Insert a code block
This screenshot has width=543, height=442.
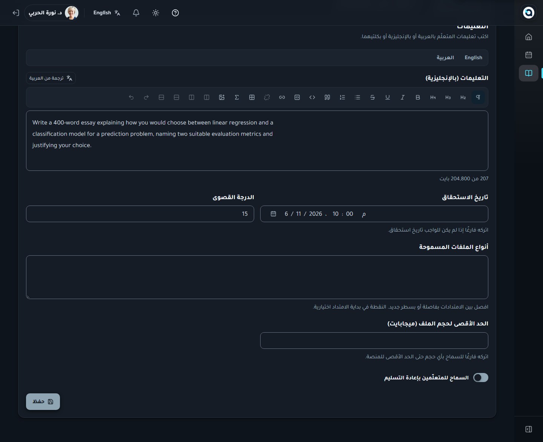click(x=297, y=97)
